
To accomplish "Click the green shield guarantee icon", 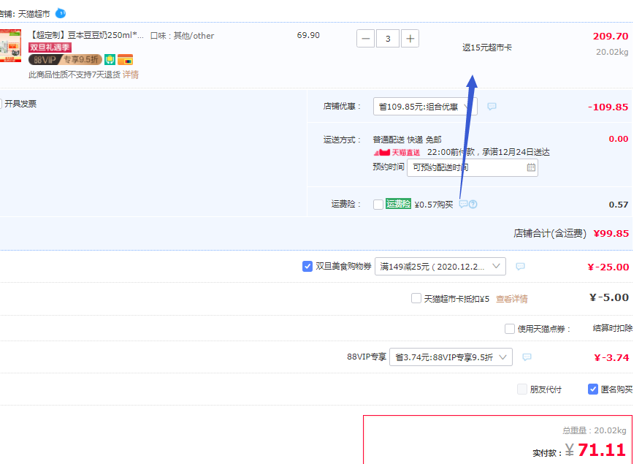I will click(110, 60).
